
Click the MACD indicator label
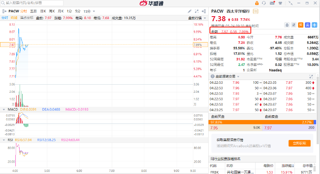point(13,109)
